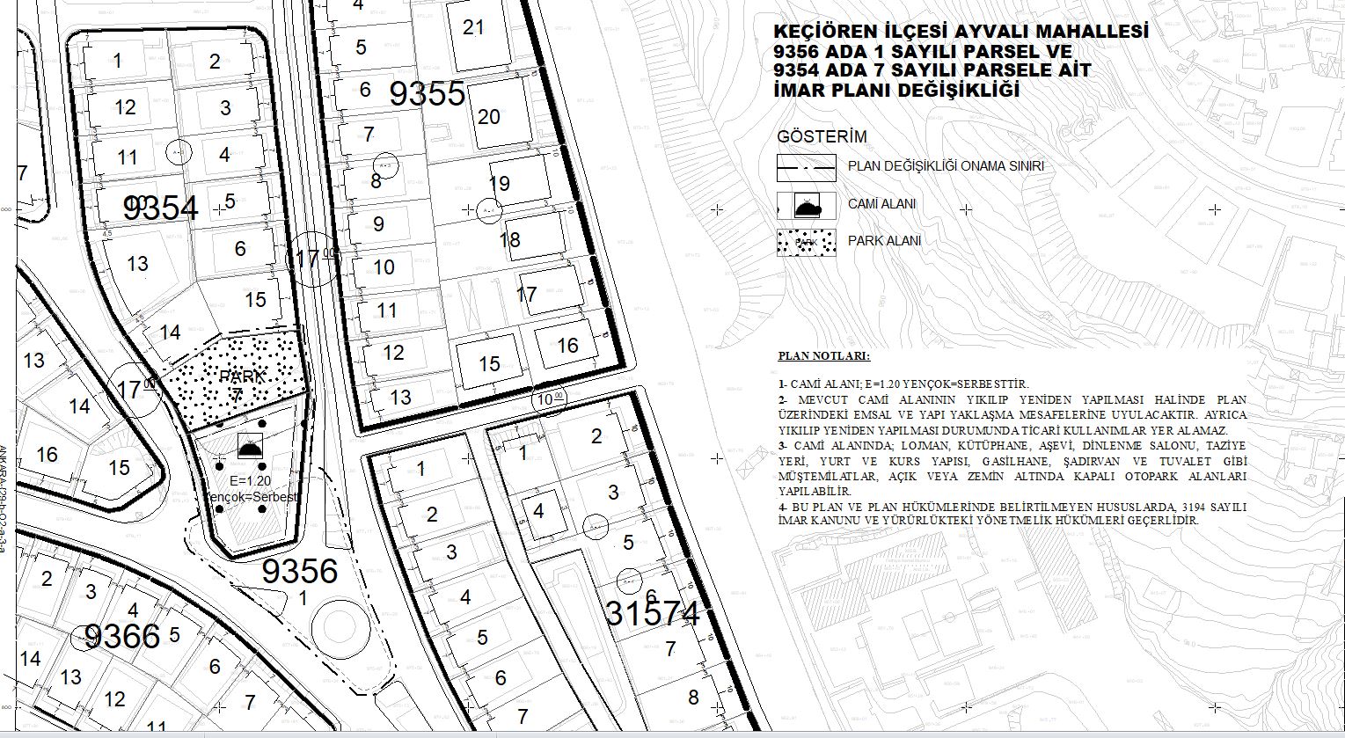Screen dimensions: 1345x738
Task: Click parcel number 18 in block 9355
Action: pyautogui.click(x=509, y=239)
